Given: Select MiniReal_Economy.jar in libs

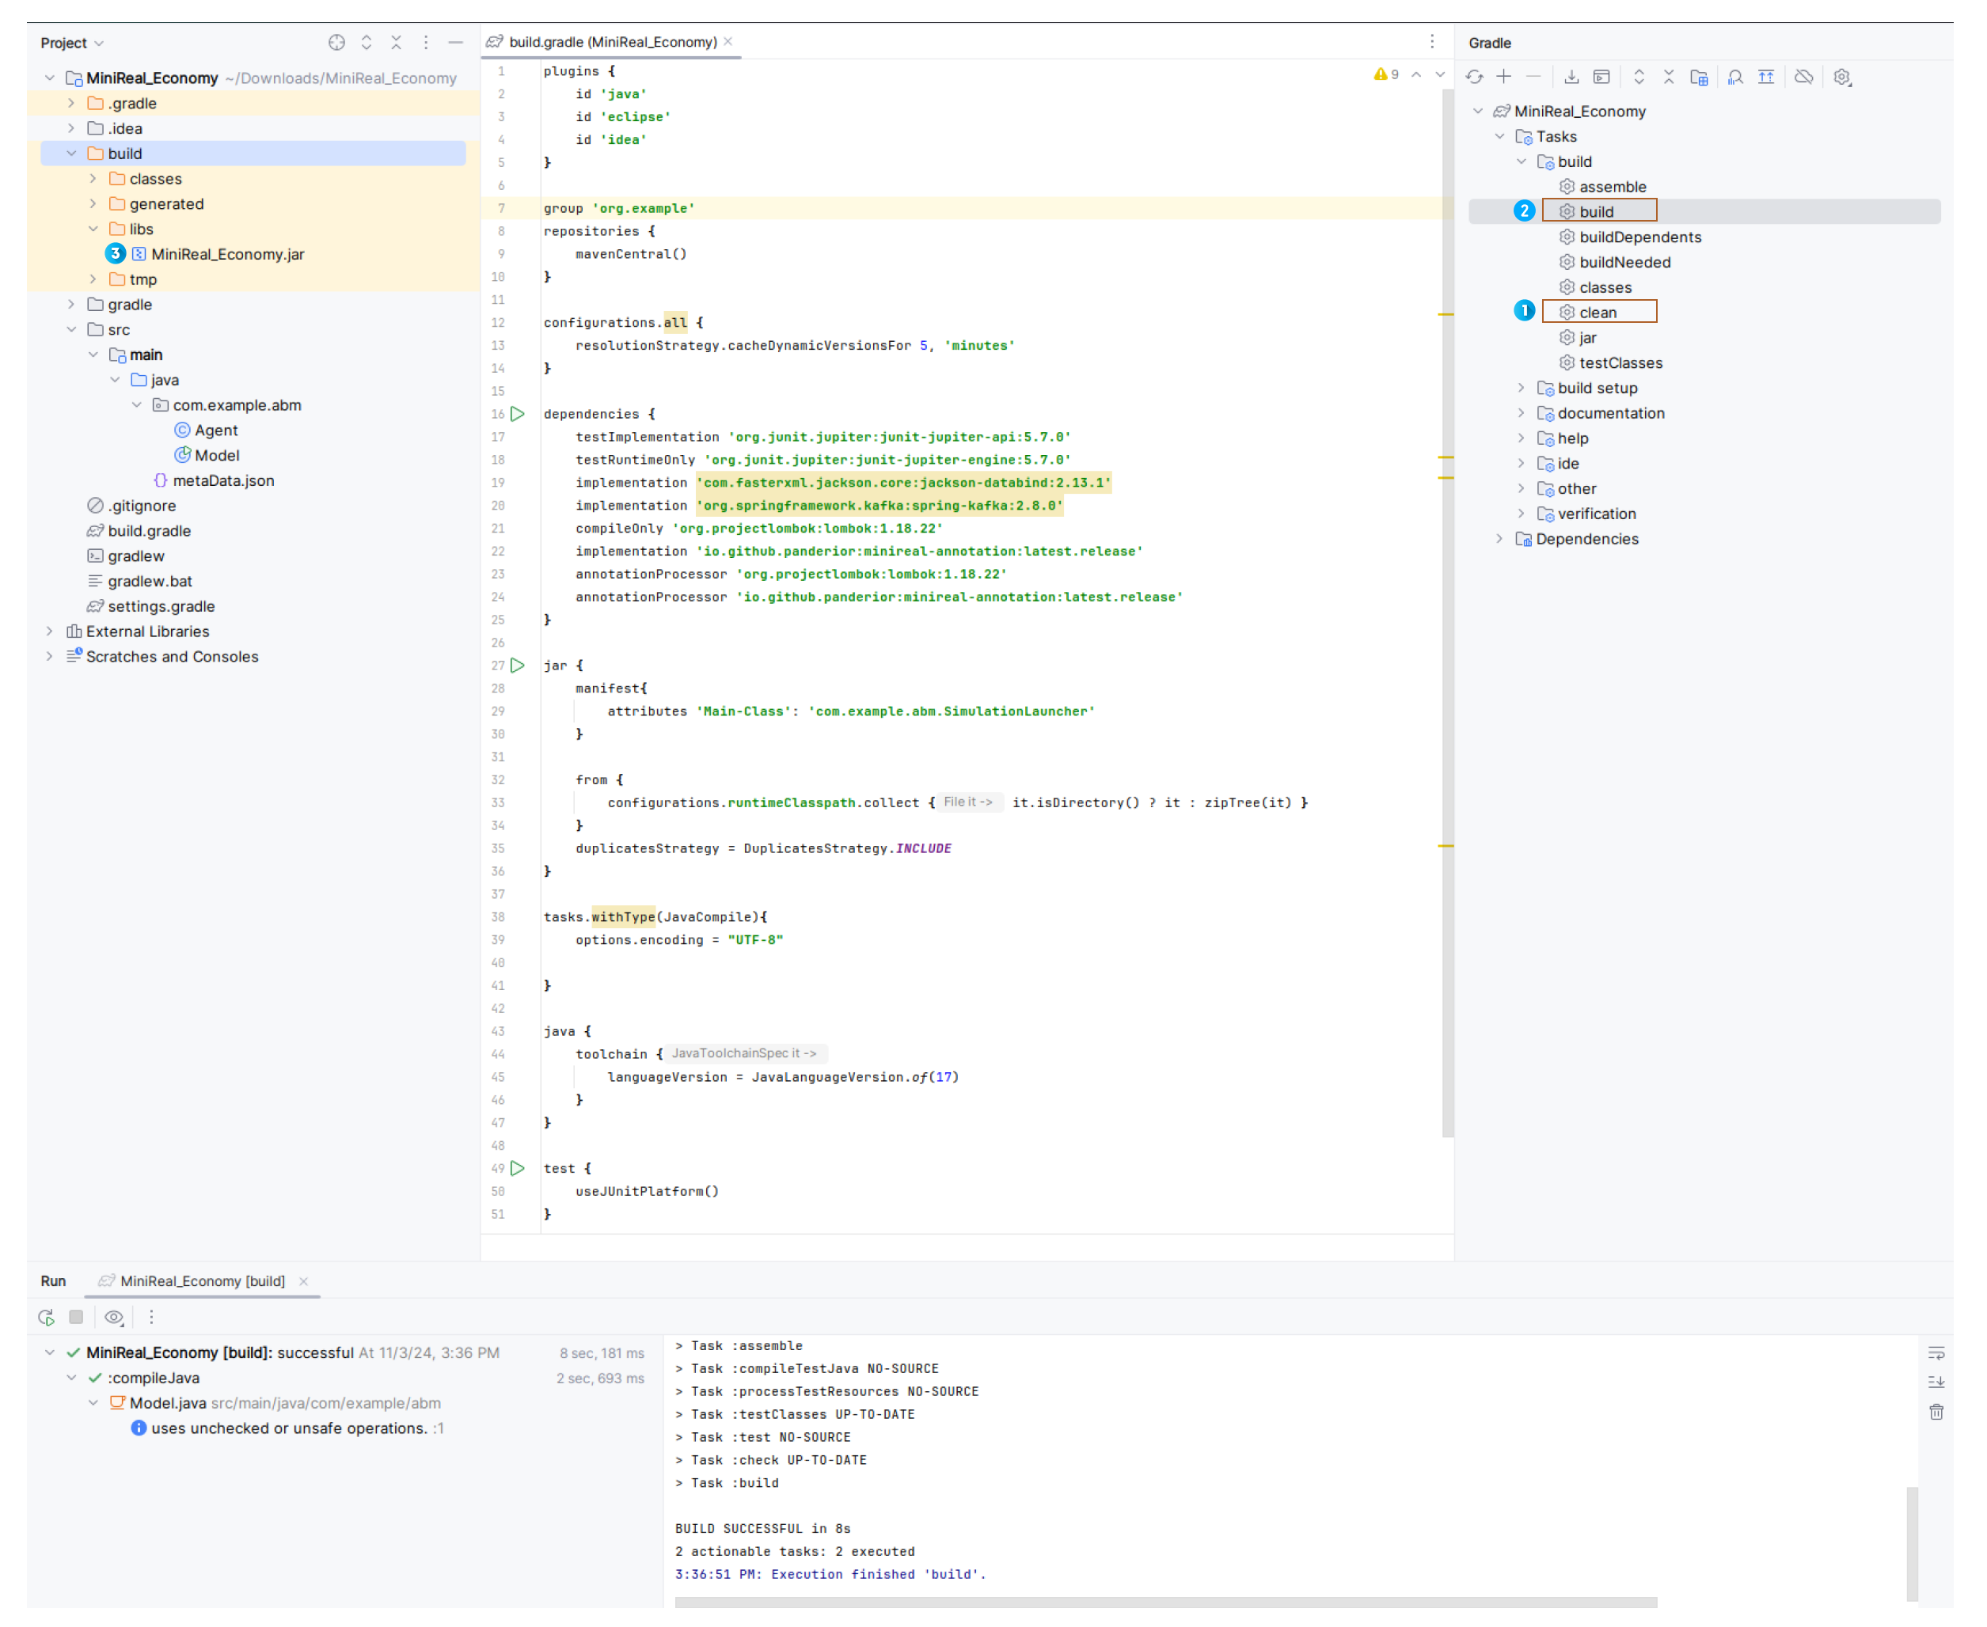Looking at the screenshot, I should (x=218, y=254).
